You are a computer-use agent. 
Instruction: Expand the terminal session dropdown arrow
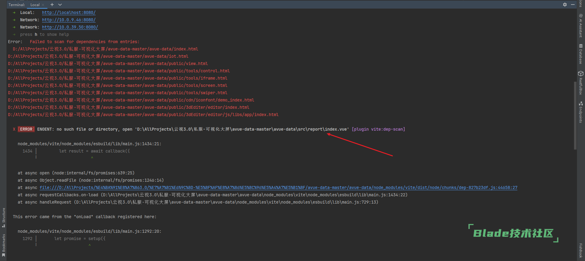click(x=60, y=5)
